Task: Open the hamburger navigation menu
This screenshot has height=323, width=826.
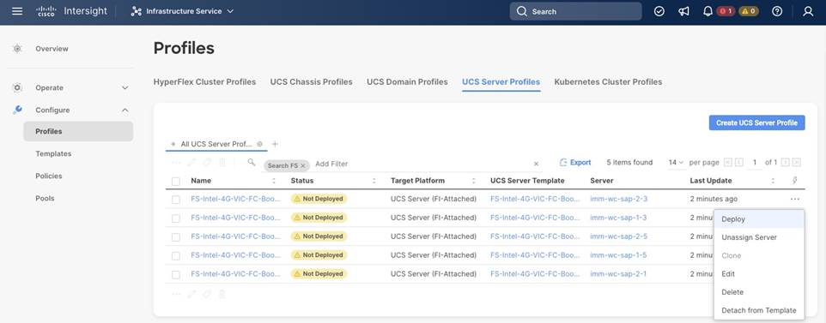Action: coord(17,11)
